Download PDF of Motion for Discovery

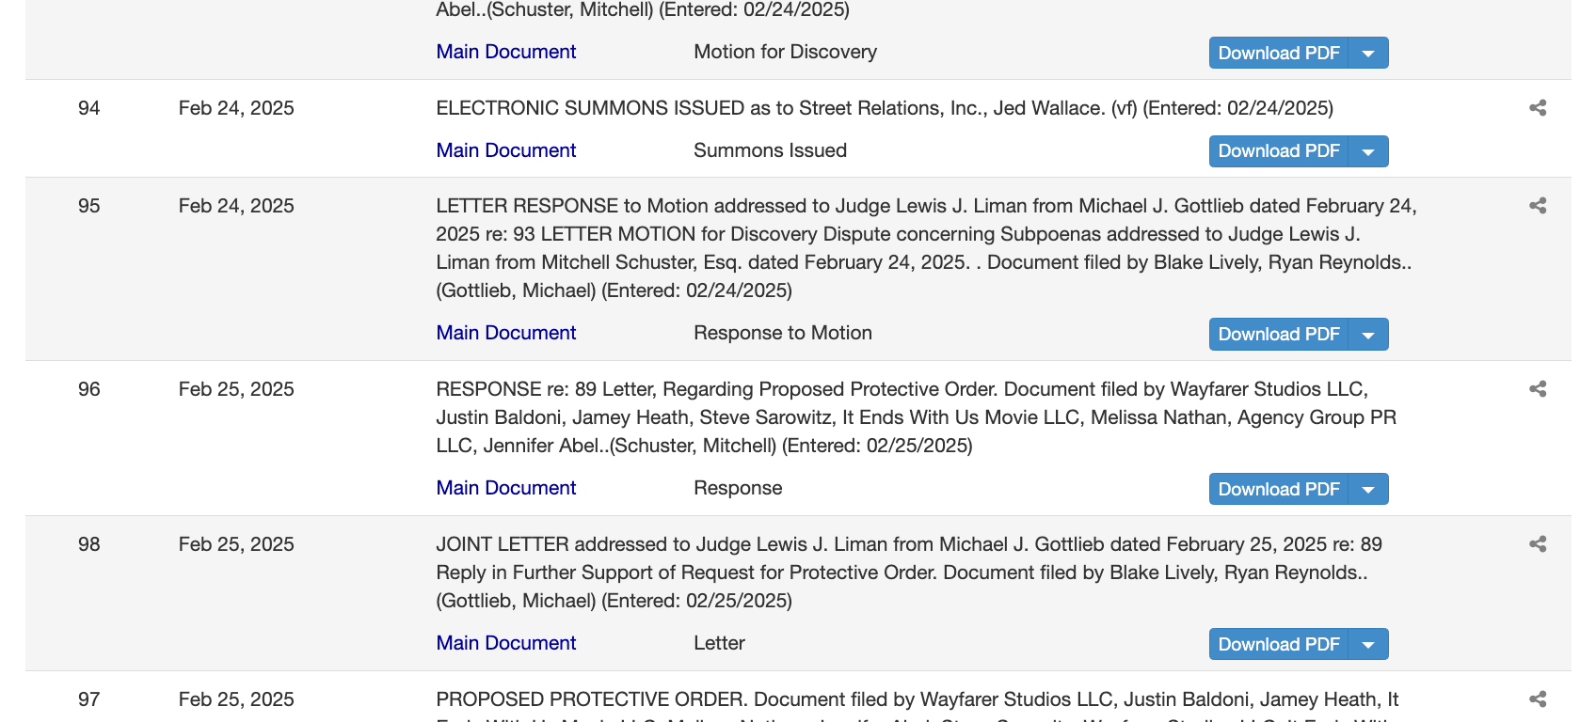tap(1278, 54)
